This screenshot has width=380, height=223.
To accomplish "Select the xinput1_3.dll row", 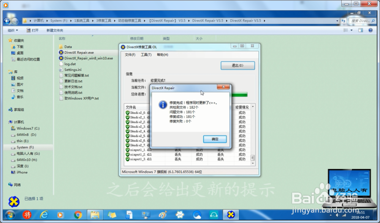I will [187, 159].
